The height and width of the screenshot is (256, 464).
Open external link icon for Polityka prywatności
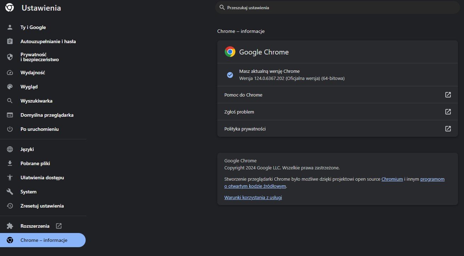448,129
